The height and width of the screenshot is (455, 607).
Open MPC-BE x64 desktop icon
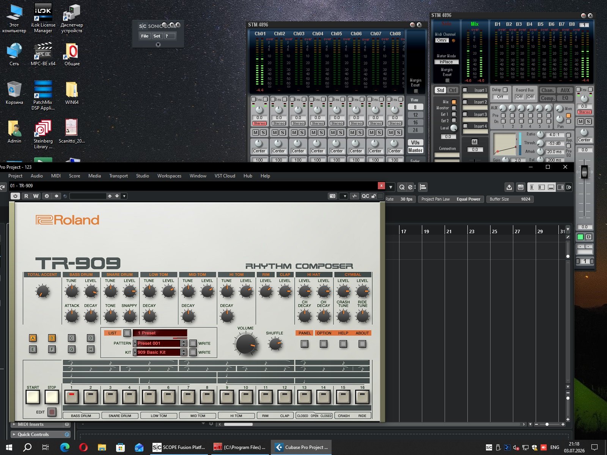pos(43,54)
